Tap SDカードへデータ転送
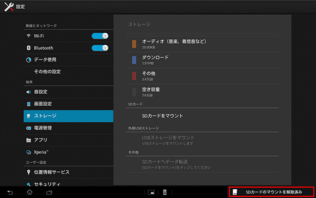 tap(203, 164)
